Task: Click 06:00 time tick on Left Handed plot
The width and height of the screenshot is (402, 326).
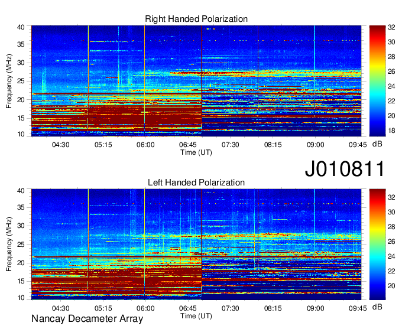Action: point(145,308)
